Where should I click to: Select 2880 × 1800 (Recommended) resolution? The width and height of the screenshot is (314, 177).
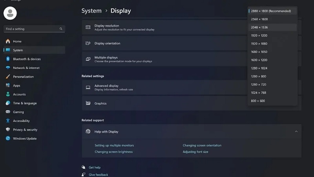tap(272, 11)
